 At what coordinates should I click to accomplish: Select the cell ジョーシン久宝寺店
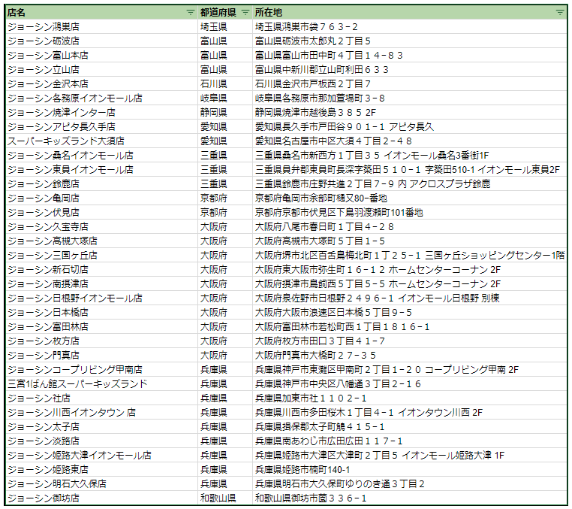(x=102, y=226)
